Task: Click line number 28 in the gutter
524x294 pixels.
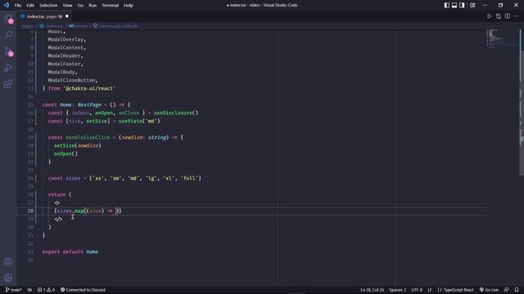Action: coord(30,211)
